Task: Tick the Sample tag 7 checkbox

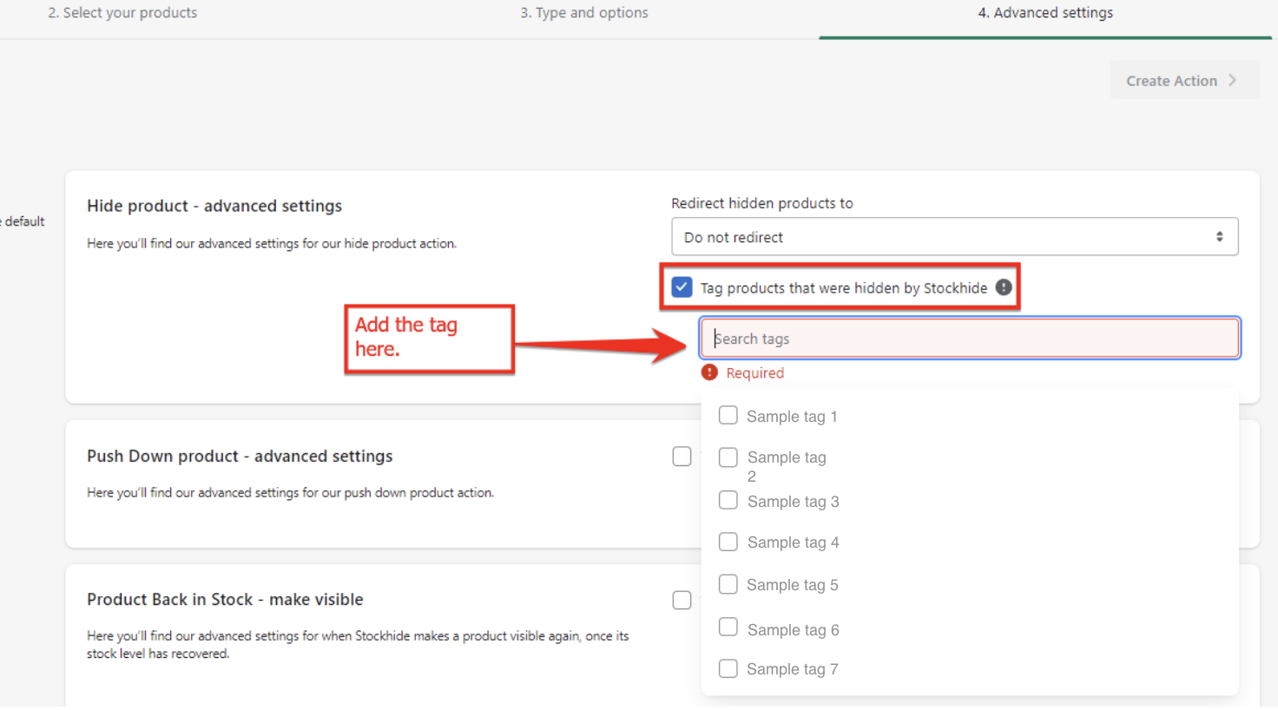Action: (728, 668)
